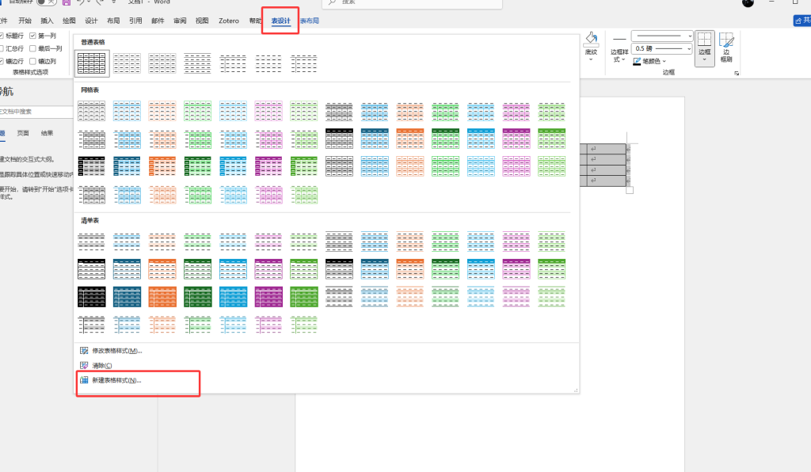Switch to the 表布局 table layout tab
This screenshot has width=811, height=472.
[x=309, y=21]
